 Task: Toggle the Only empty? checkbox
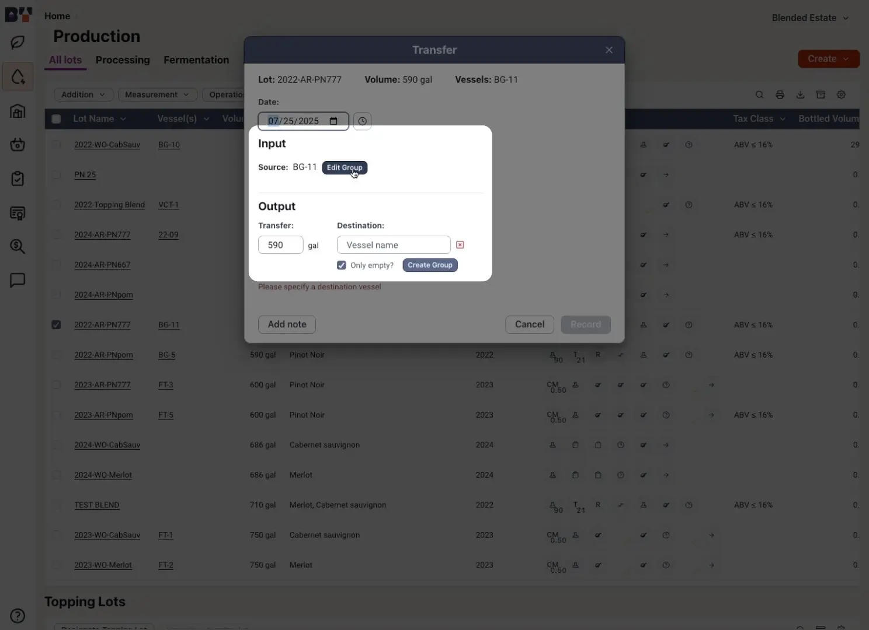click(x=342, y=265)
